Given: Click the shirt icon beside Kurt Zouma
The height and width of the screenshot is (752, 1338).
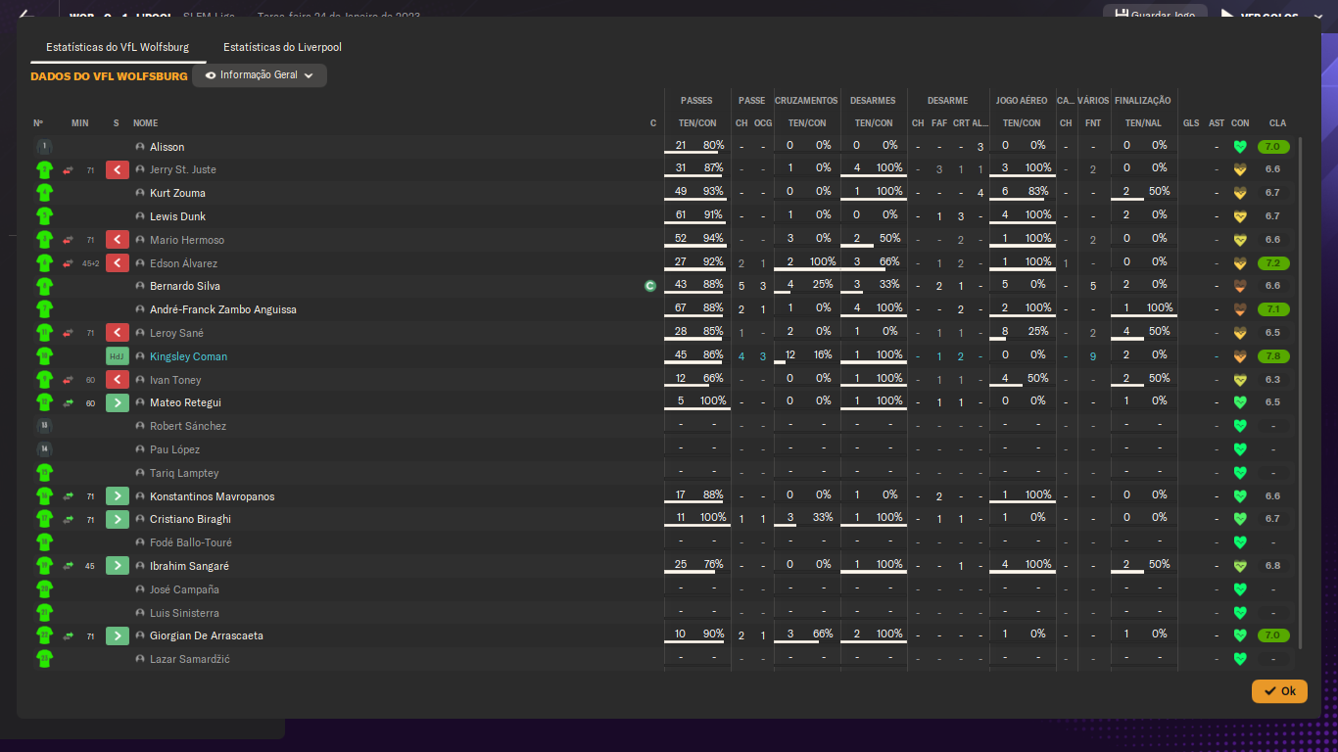Looking at the screenshot, I should tap(44, 193).
